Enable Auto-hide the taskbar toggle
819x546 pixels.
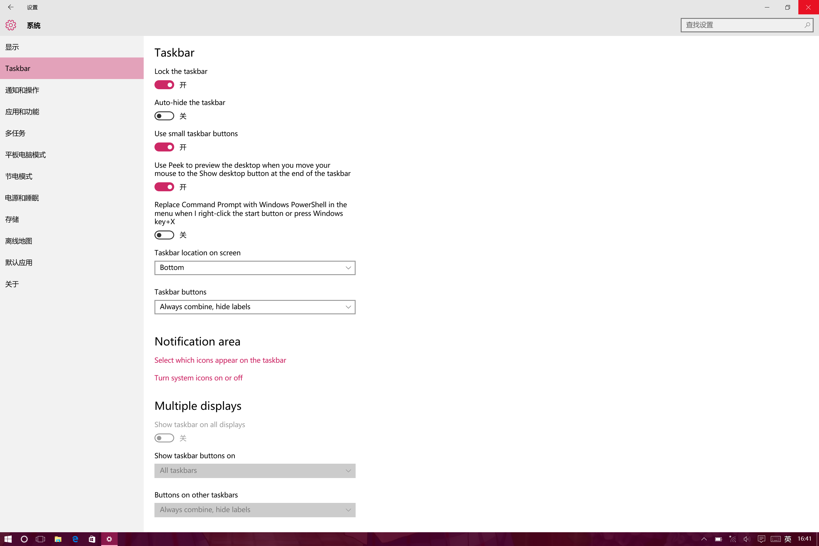[x=164, y=116]
